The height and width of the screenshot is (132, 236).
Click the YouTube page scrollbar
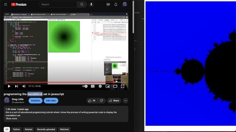(x=133, y=17)
